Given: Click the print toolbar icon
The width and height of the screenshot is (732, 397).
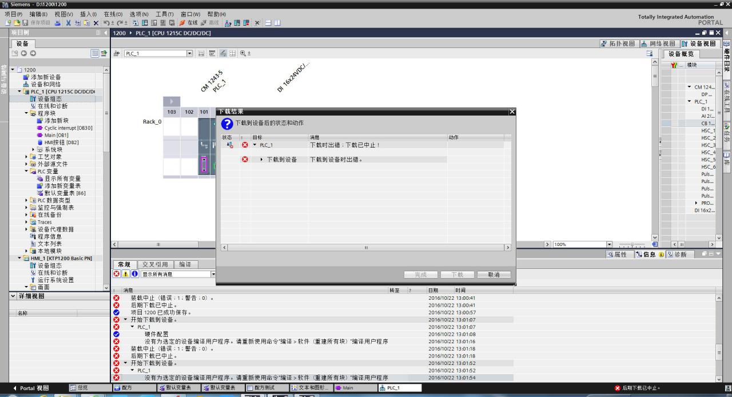Looking at the screenshot, I should pos(58,22).
